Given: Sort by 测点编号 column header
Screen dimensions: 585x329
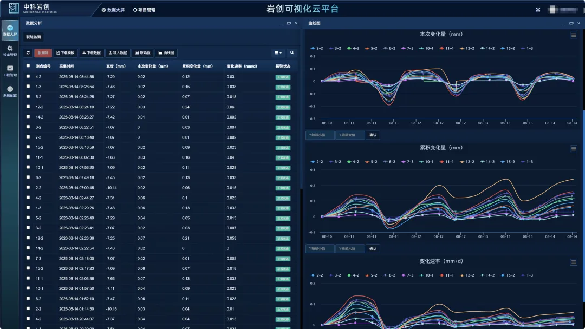Looking at the screenshot, I should (x=43, y=67).
